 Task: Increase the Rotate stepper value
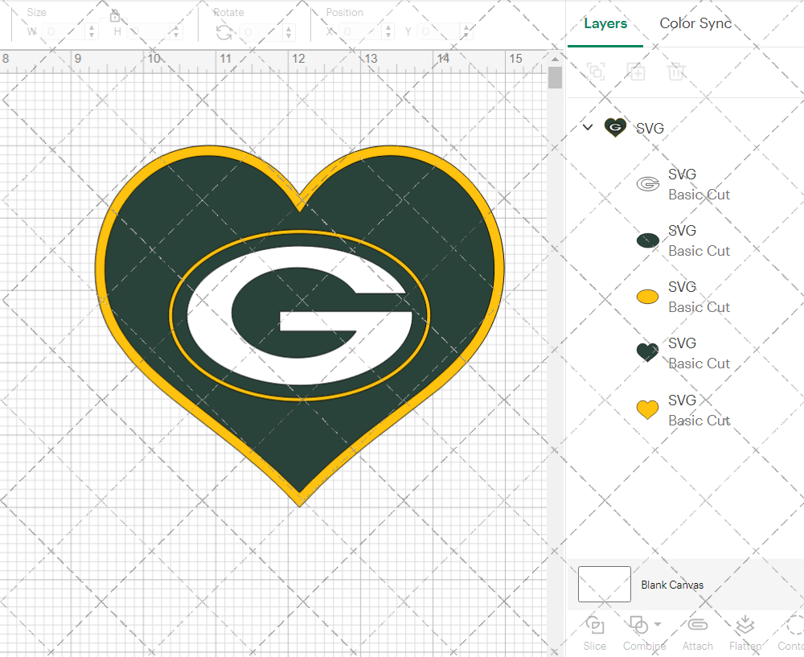(289, 28)
